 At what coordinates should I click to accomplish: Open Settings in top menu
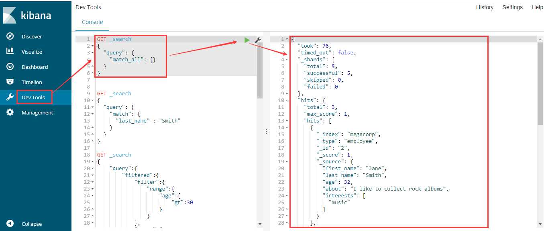coord(513,7)
